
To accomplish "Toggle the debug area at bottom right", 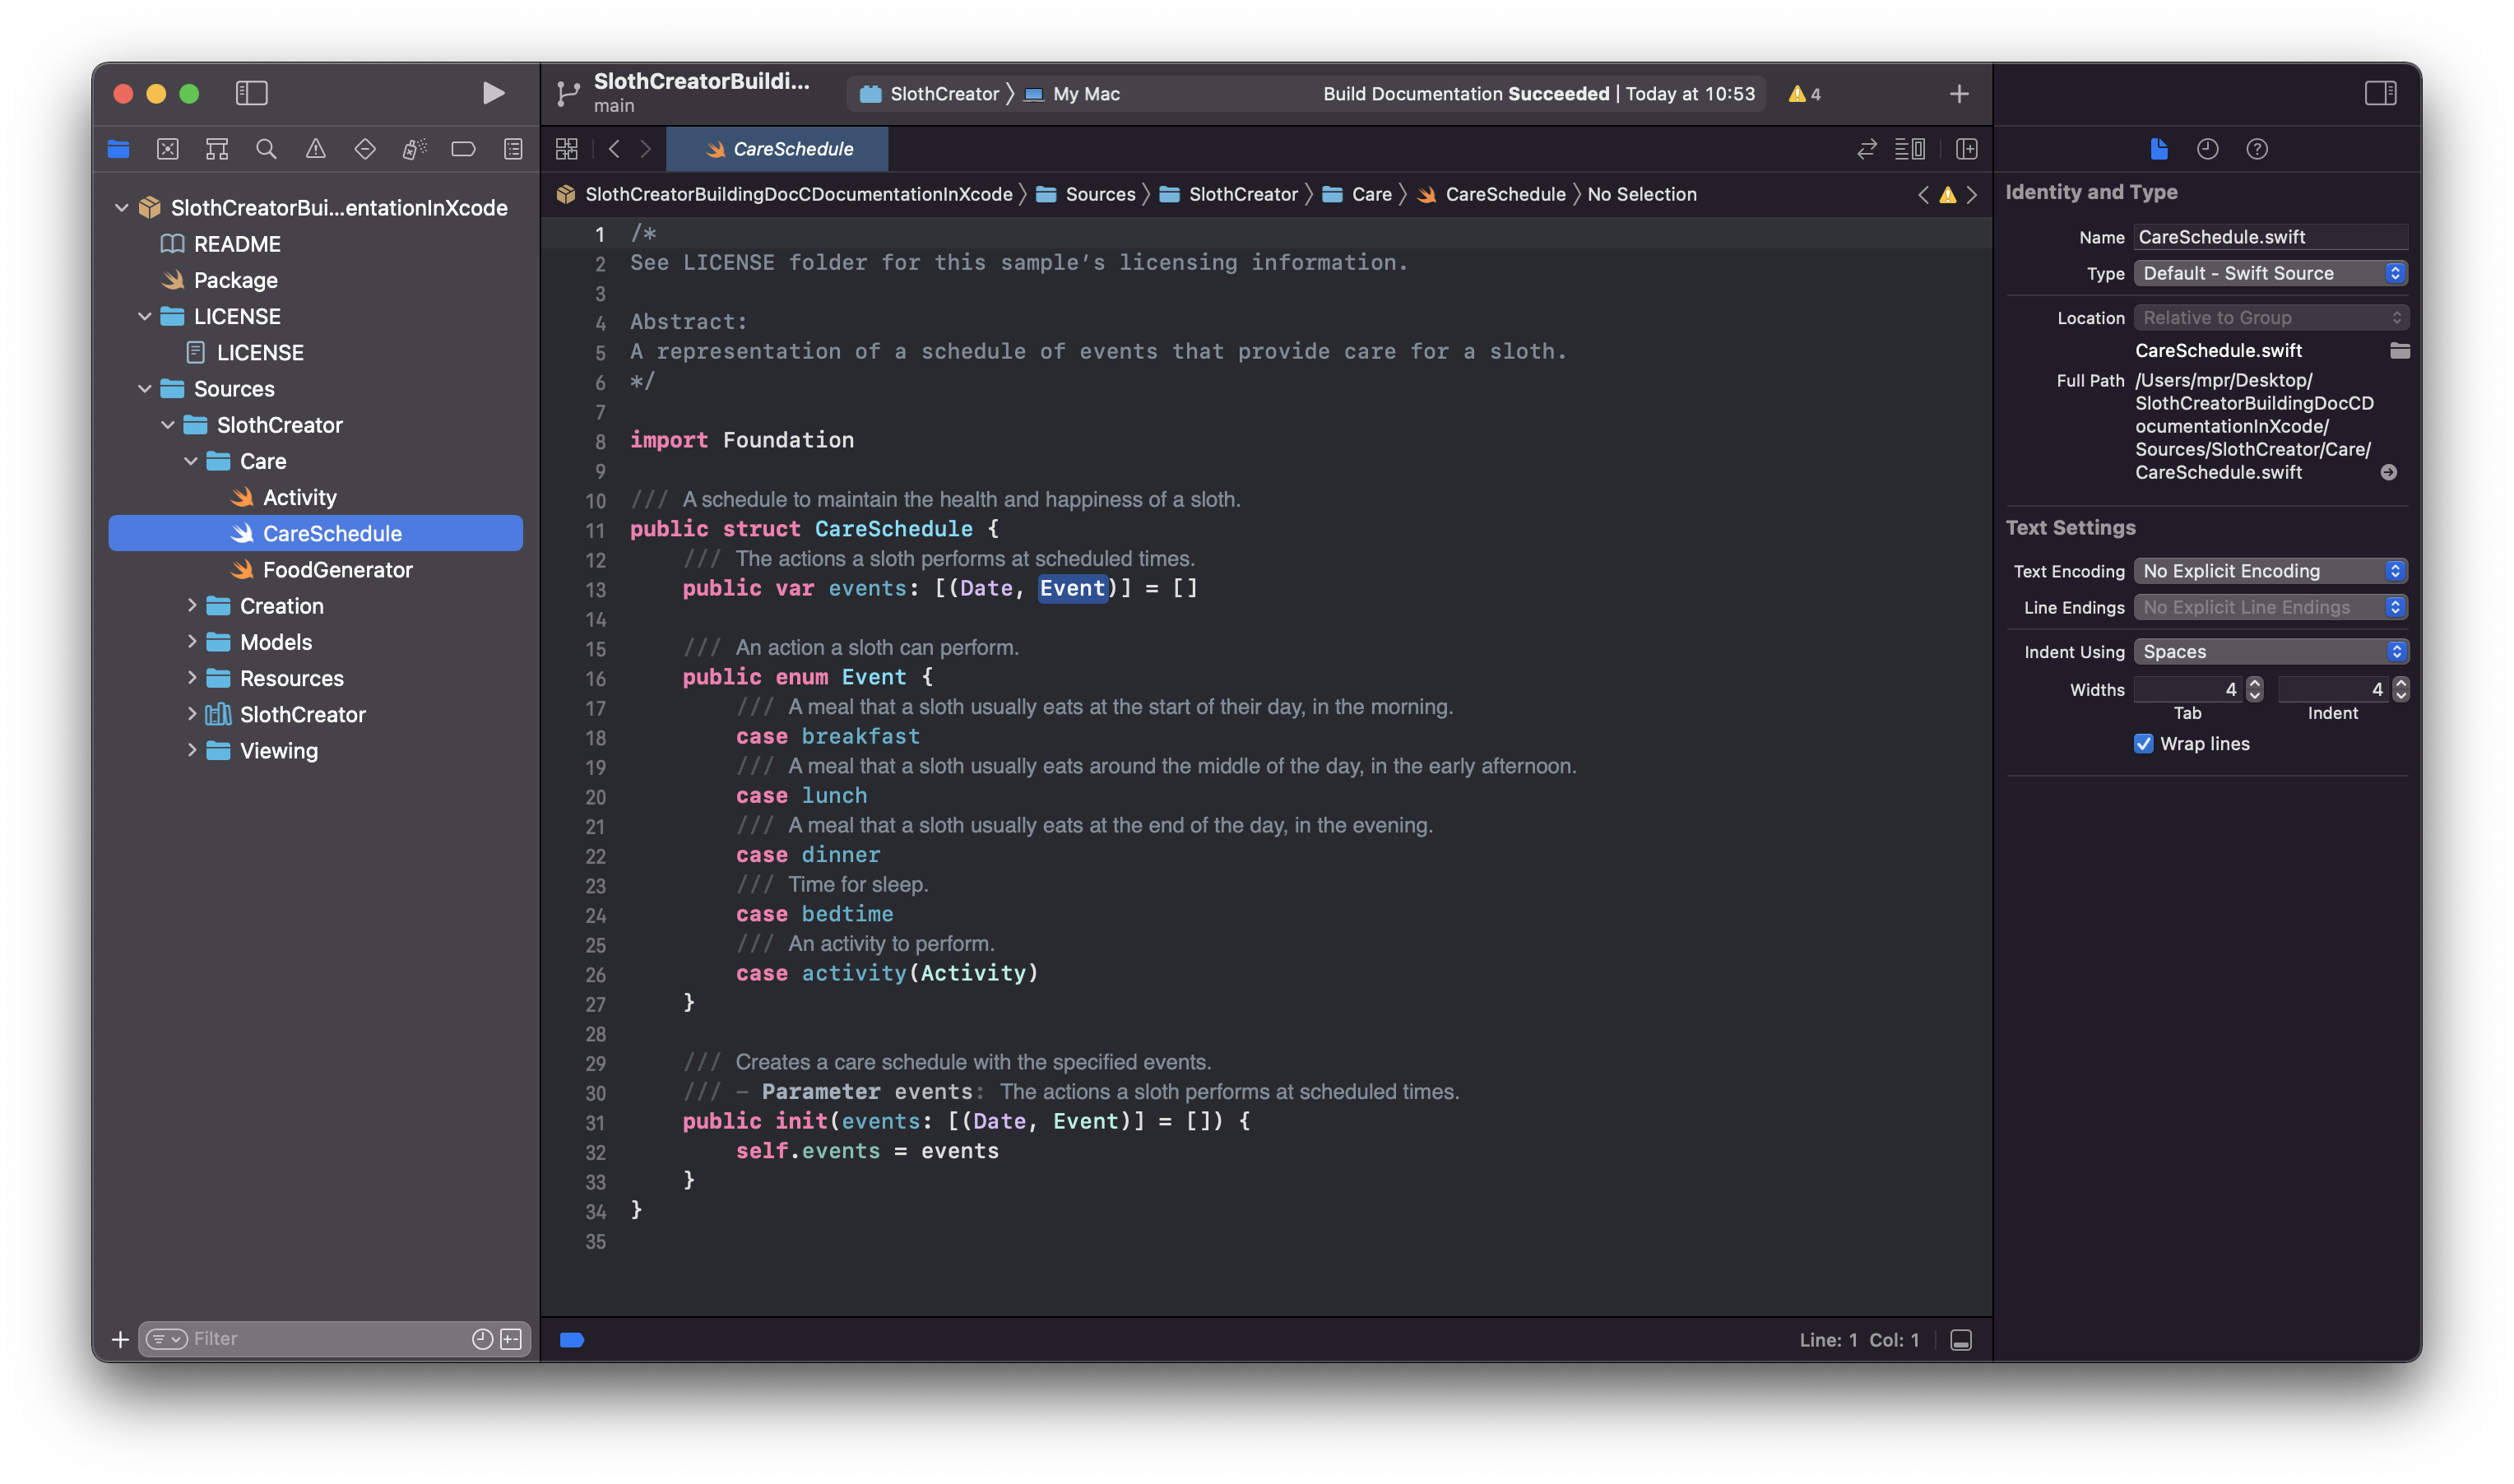I will tap(1960, 1340).
